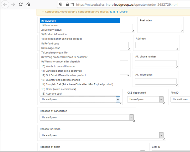The height and width of the screenshot is (152, 190).
Task: Choose '11) Cancelled after being approved'
Action: tap(80, 71)
